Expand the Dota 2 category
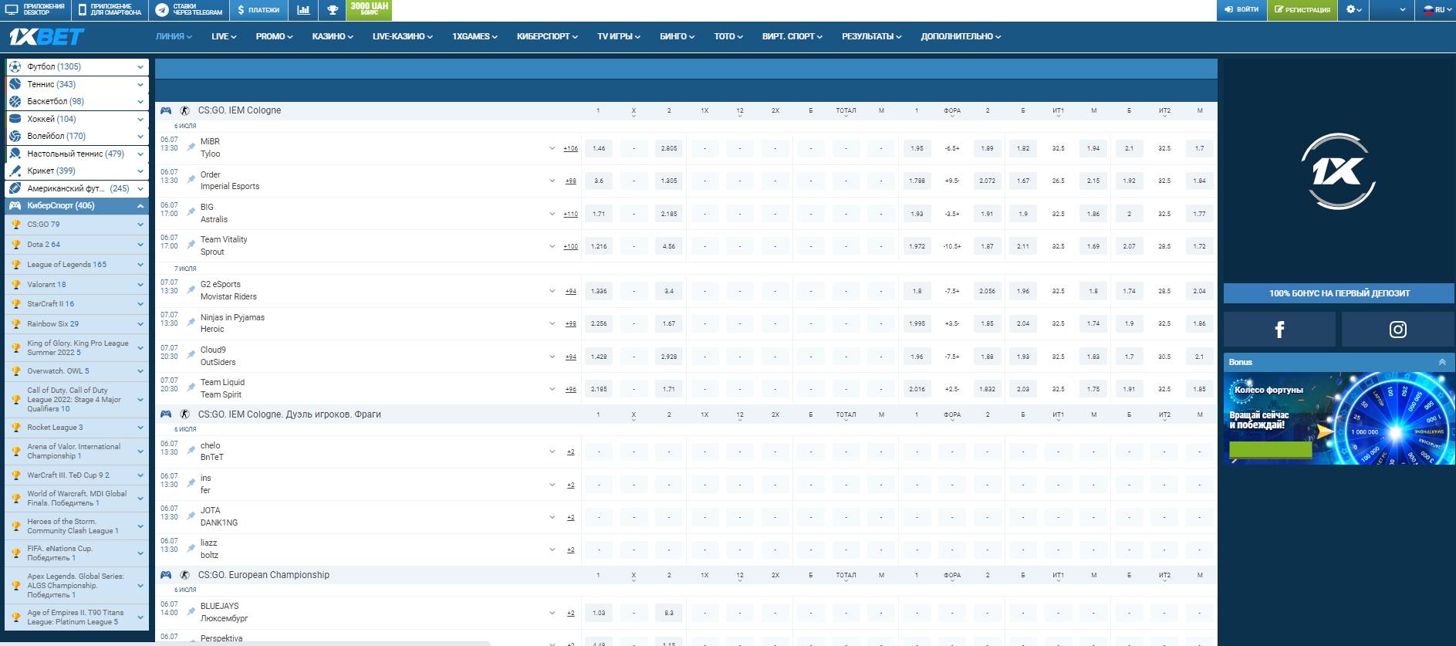The image size is (1456, 646). coord(140,245)
